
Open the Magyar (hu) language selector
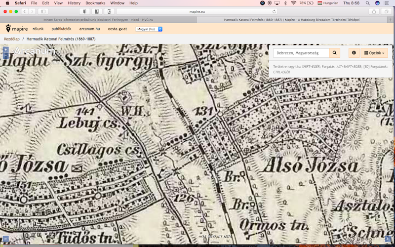(149, 29)
